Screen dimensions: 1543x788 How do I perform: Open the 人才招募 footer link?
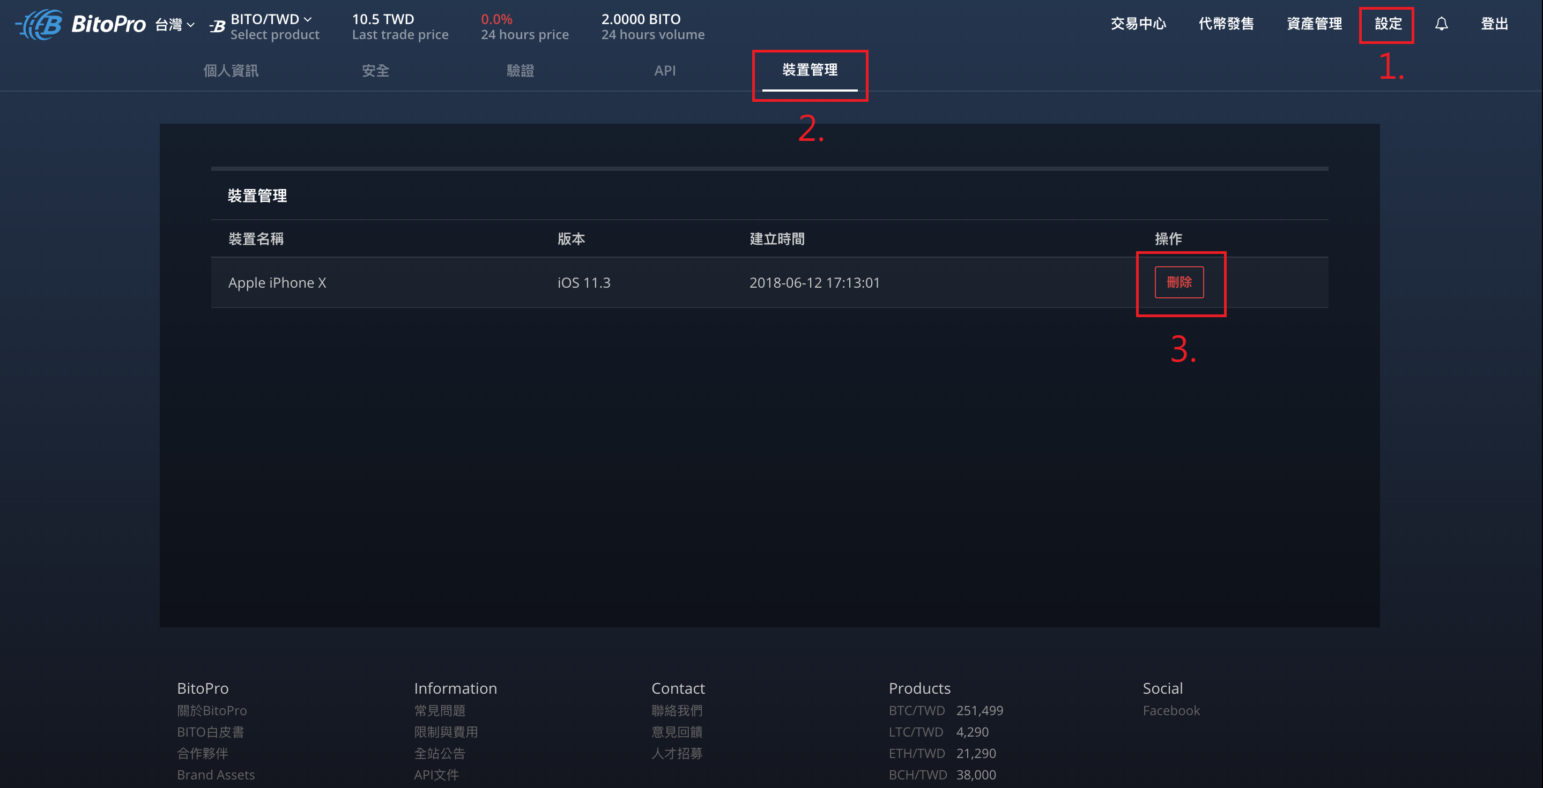click(x=677, y=753)
